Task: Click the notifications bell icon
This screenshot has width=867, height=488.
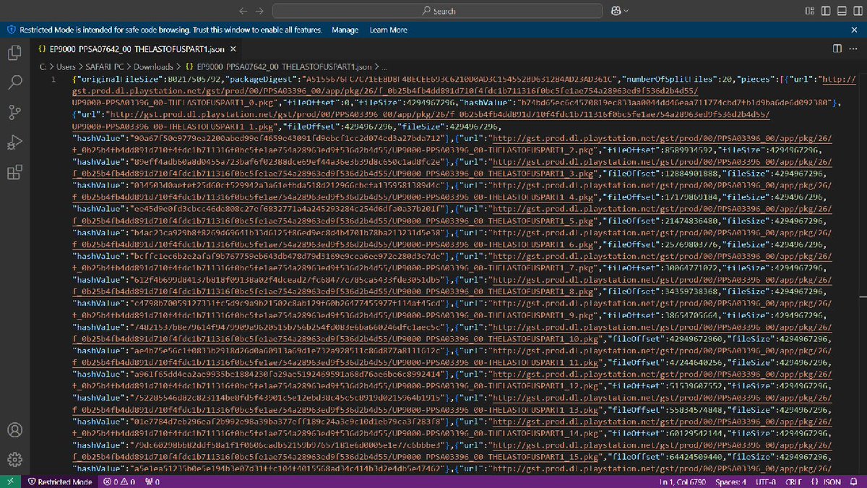Action: click(x=855, y=481)
